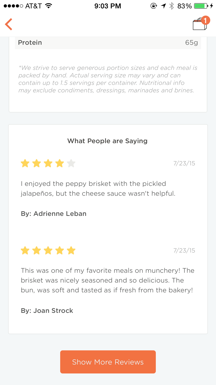Tap the Wi-Fi icon in status bar

48,6
